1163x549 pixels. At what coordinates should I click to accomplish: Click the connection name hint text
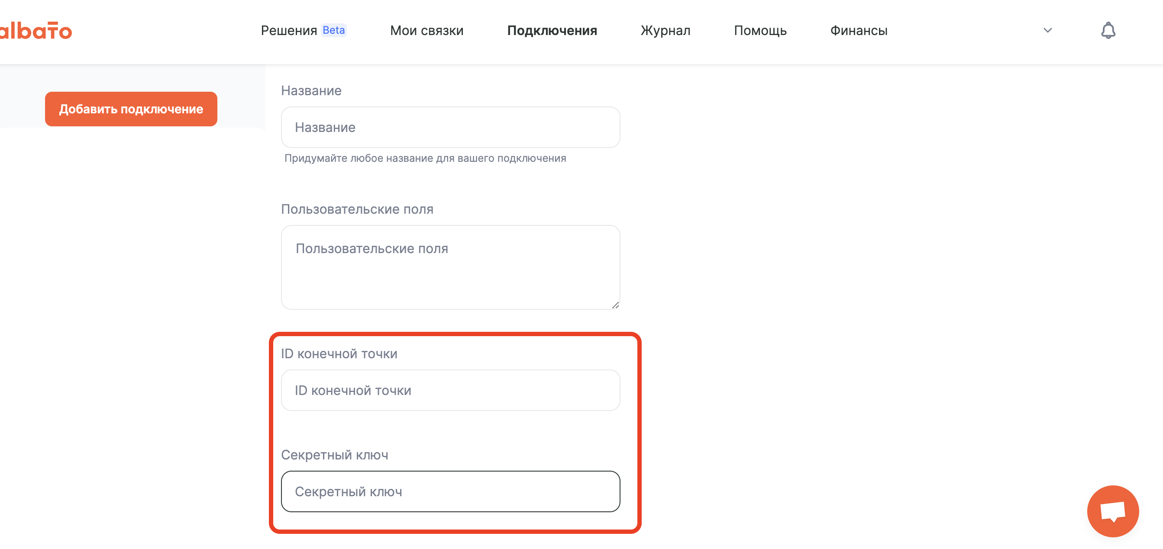point(425,158)
